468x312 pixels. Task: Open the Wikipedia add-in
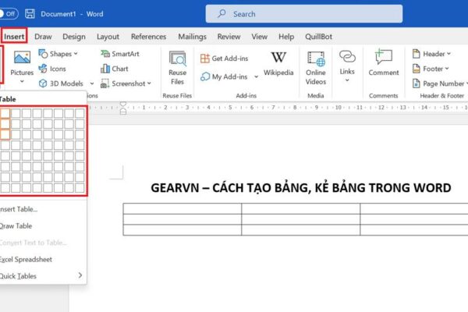278,64
